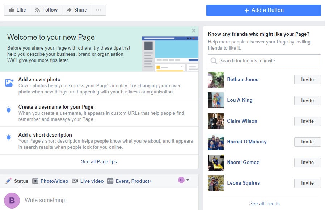Expand the posting identity dropdown arrow
The height and width of the screenshot is (210, 325).
(187, 180)
